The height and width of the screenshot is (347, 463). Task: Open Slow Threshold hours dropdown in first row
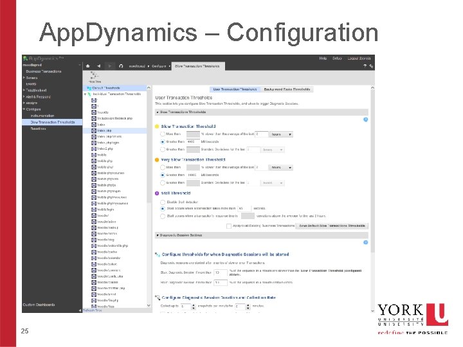pos(281,134)
